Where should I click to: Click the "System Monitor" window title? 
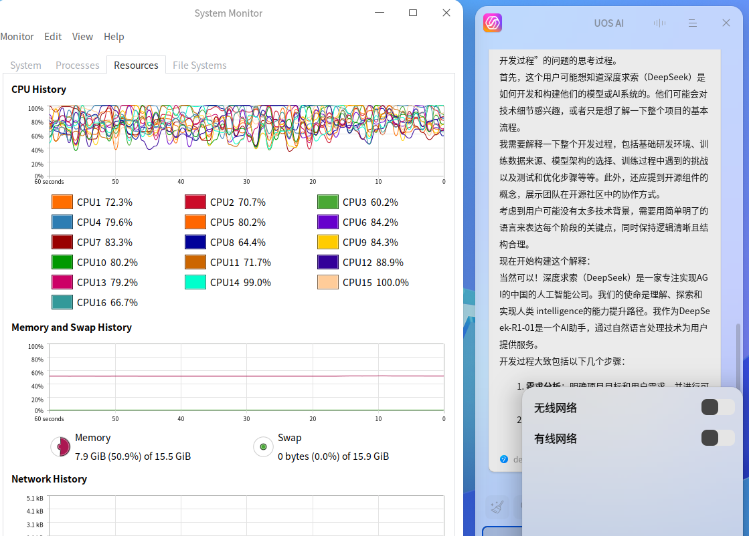[228, 13]
